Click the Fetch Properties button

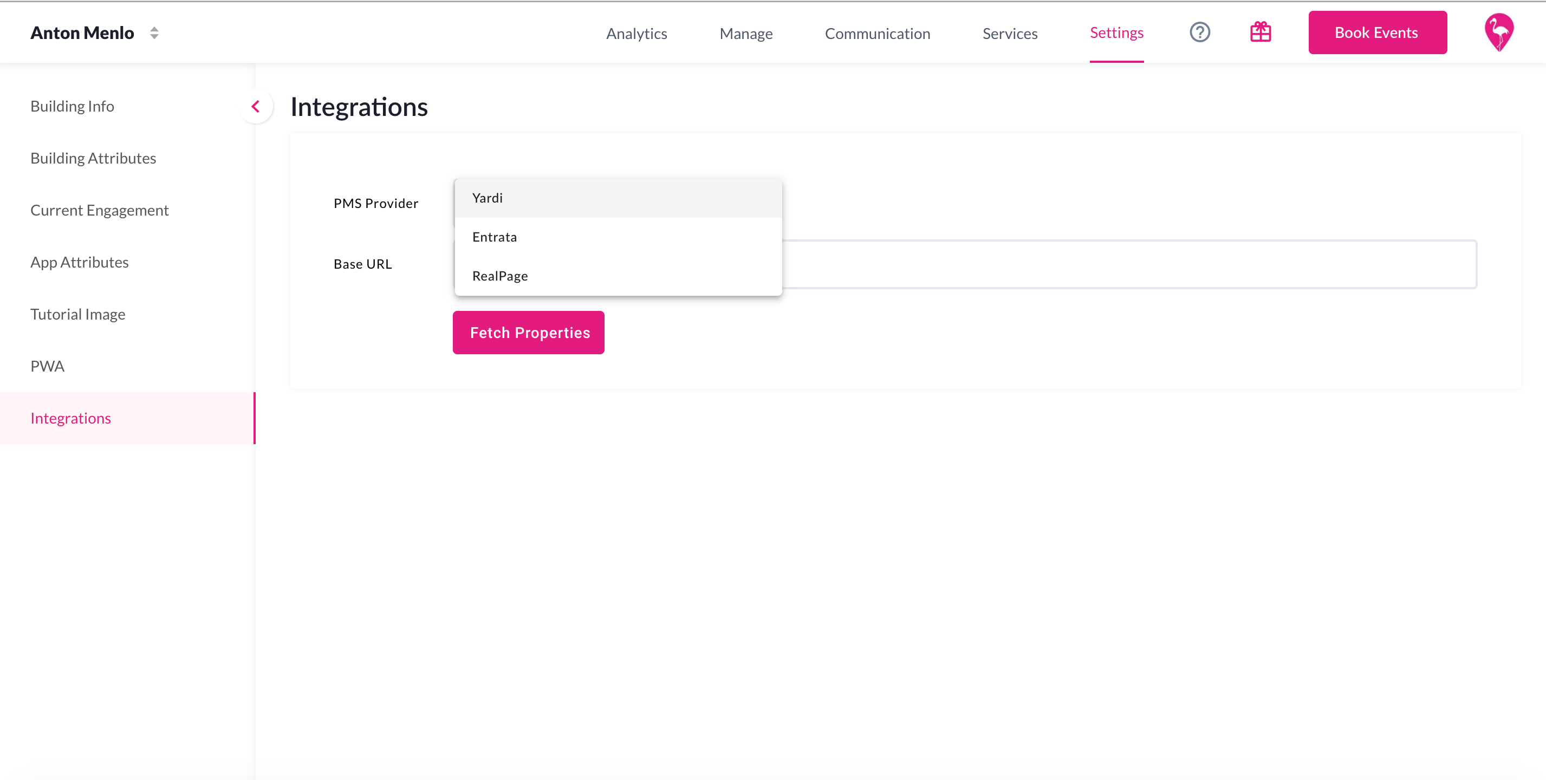(528, 333)
